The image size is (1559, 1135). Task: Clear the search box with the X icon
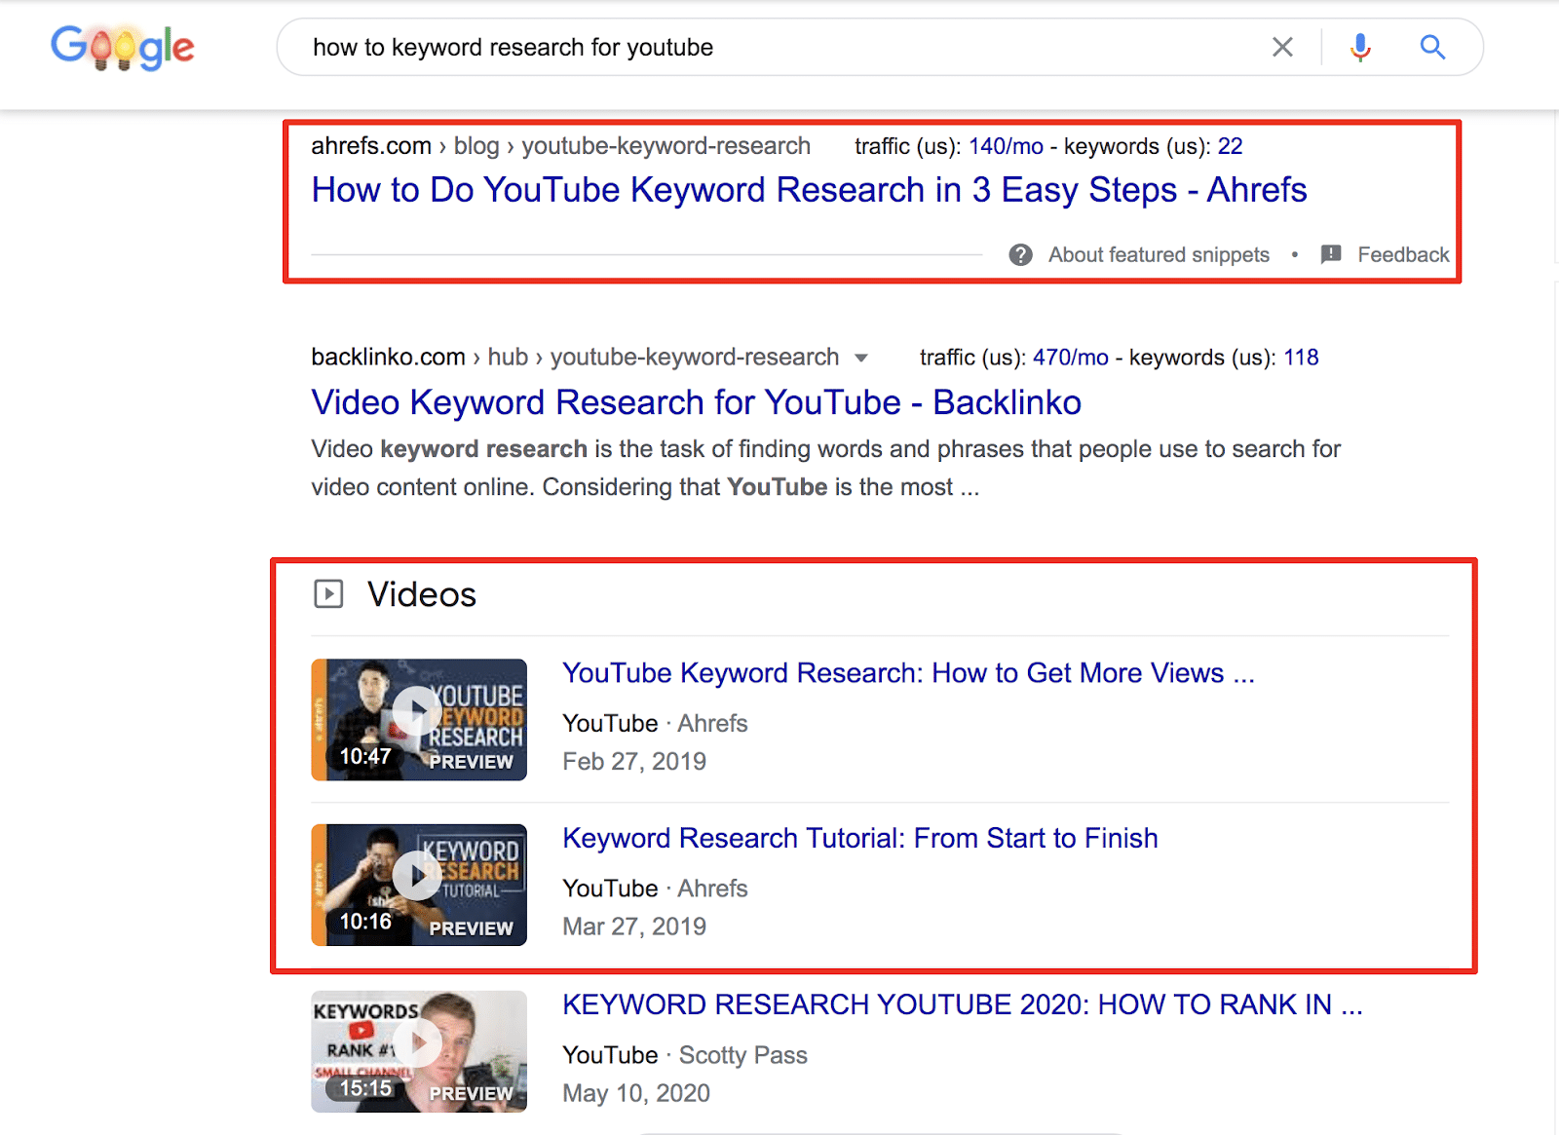(x=1282, y=47)
